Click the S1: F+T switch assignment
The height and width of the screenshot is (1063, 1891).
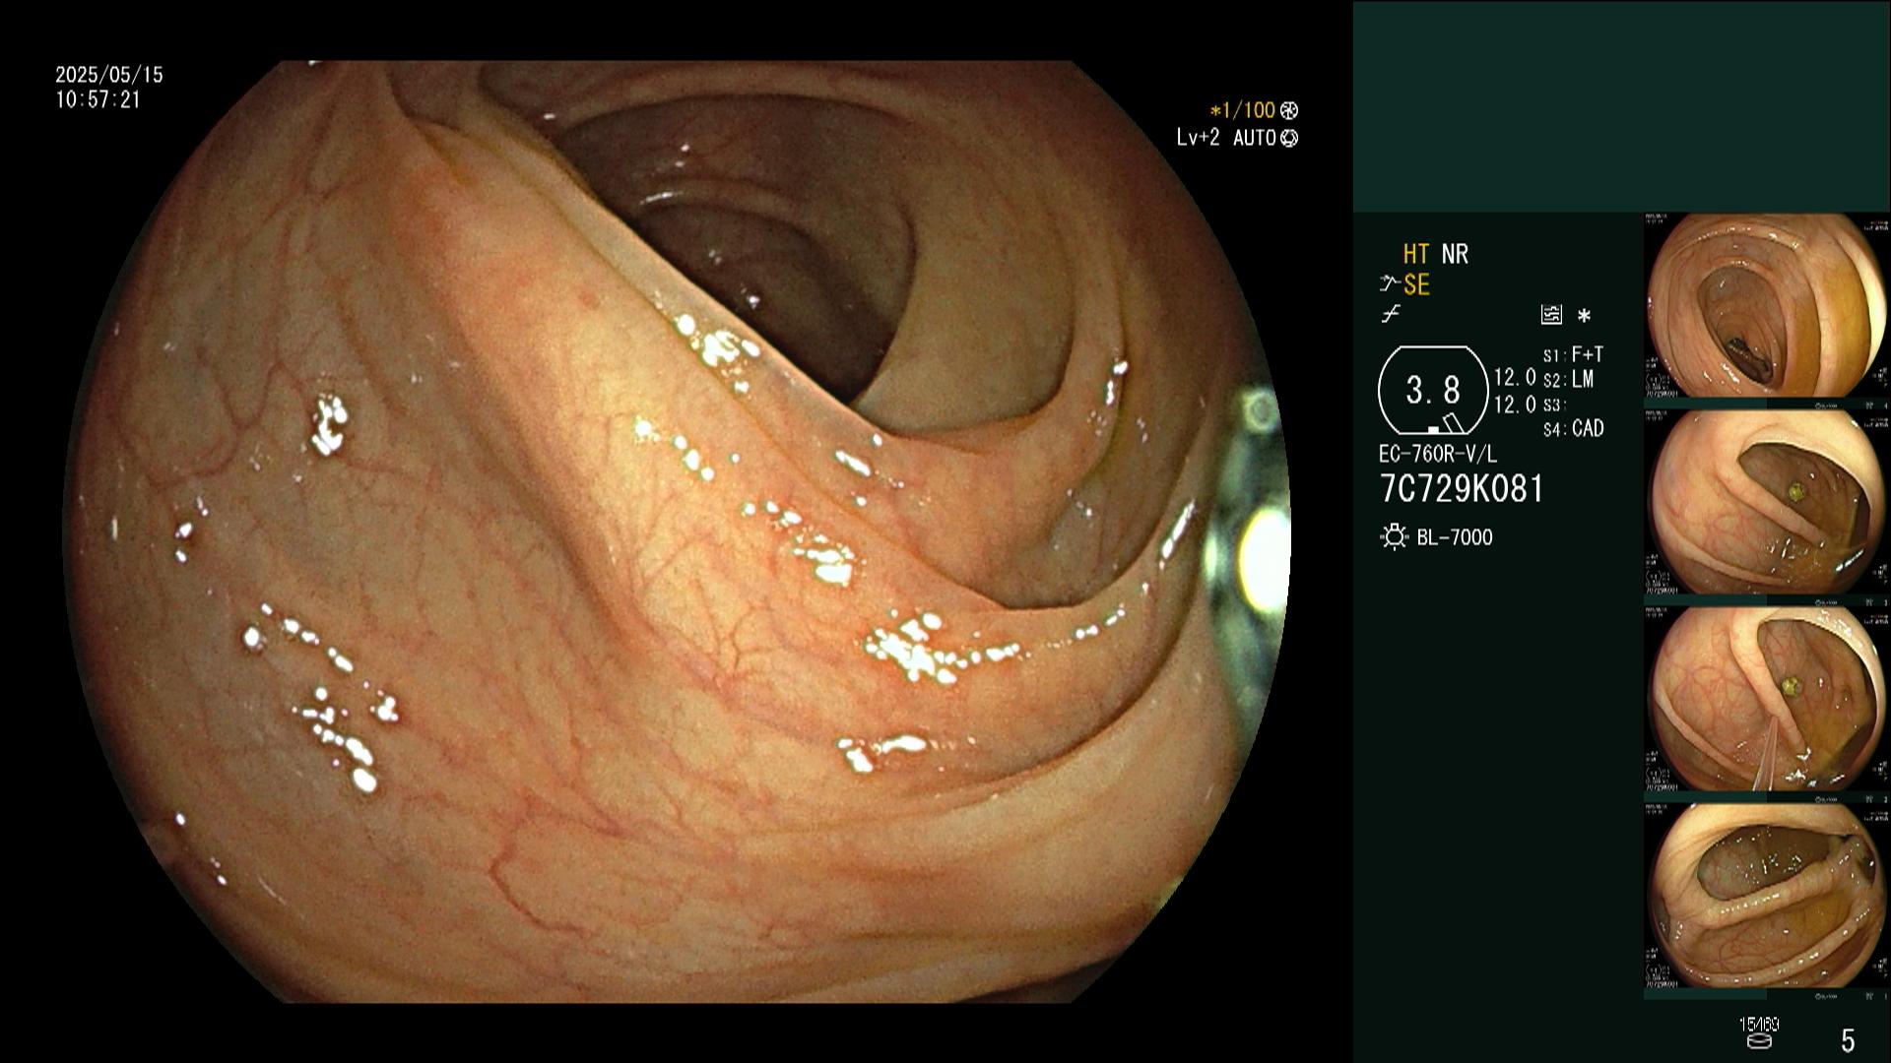click(x=1573, y=354)
